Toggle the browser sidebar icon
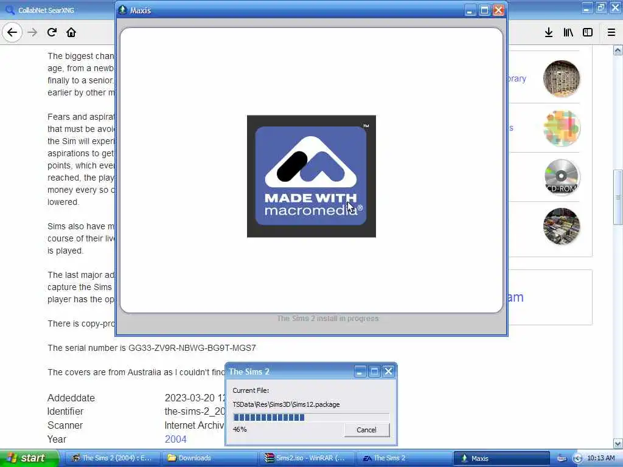This screenshot has width=623, height=467. 588,32
